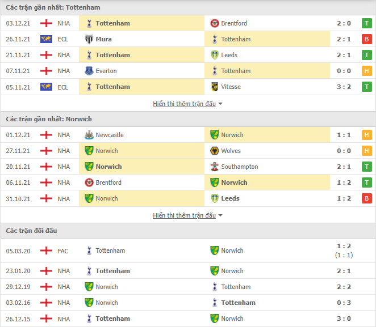Image resolution: width=376 pixels, height=327 pixels.
Task: Click the England flag in the 05.03.20 FAC row
Action: click(x=46, y=250)
